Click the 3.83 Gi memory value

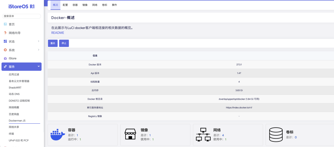[239, 90]
